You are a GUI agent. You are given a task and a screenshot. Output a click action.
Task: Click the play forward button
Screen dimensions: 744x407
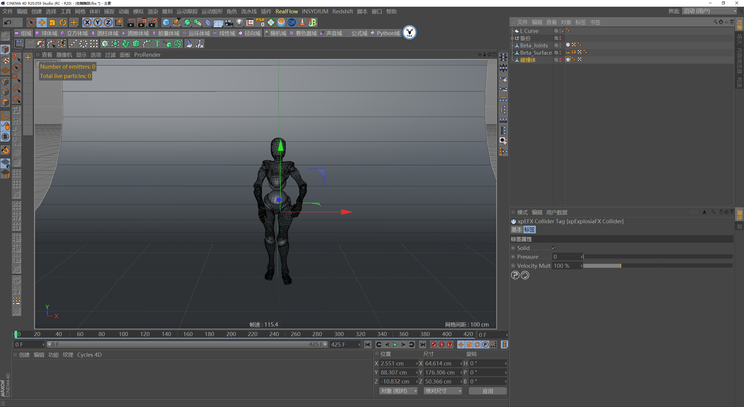point(395,344)
